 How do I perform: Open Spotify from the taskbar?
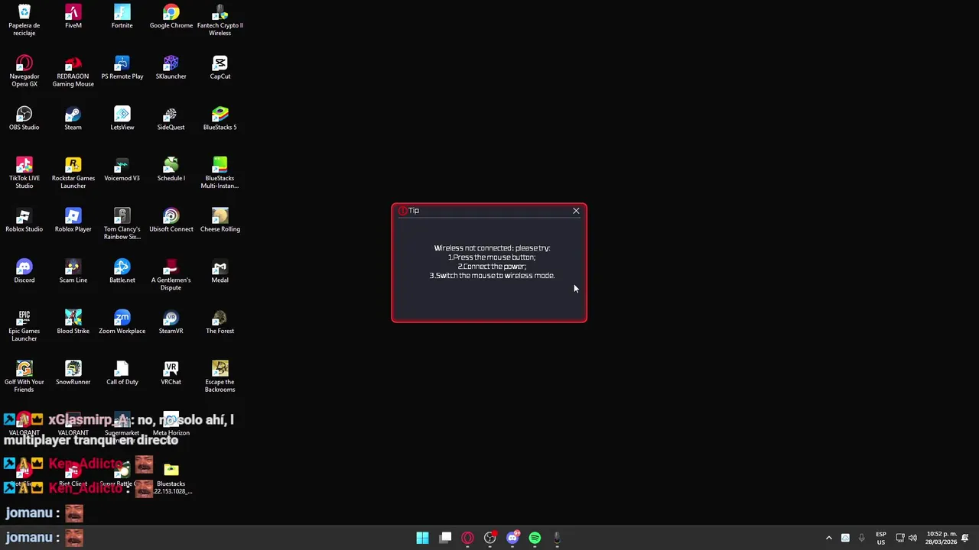coord(535,538)
